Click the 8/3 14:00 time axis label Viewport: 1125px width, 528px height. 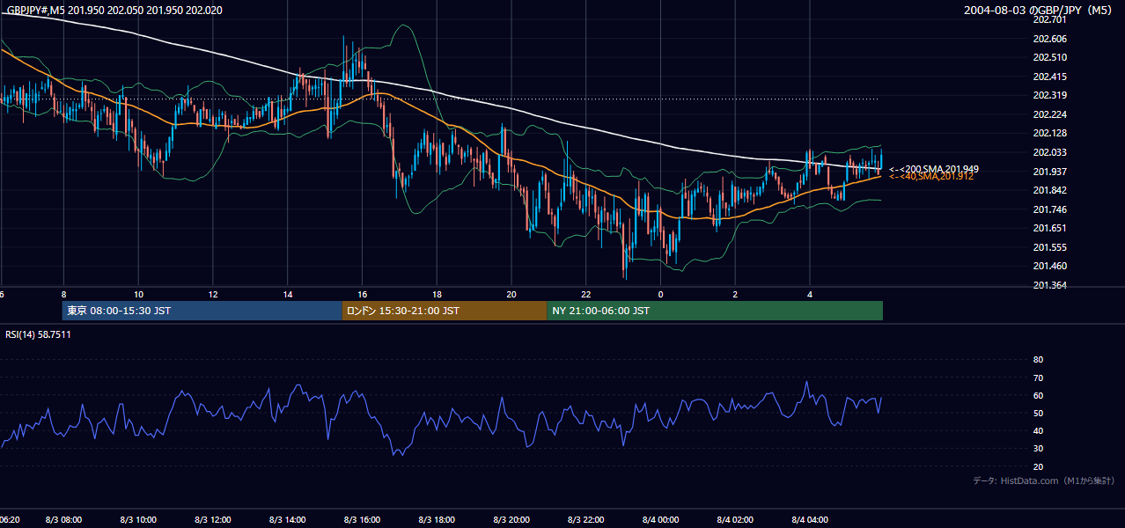coord(288,520)
